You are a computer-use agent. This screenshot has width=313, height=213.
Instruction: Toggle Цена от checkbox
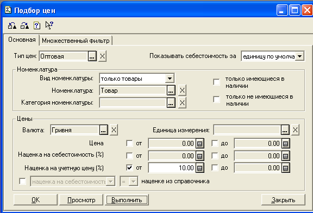tap(129, 143)
